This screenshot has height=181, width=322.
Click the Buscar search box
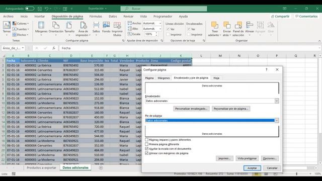pyautogui.click(x=164, y=9)
